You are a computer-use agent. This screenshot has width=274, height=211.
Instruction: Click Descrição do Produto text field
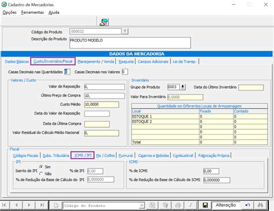pos(130,43)
